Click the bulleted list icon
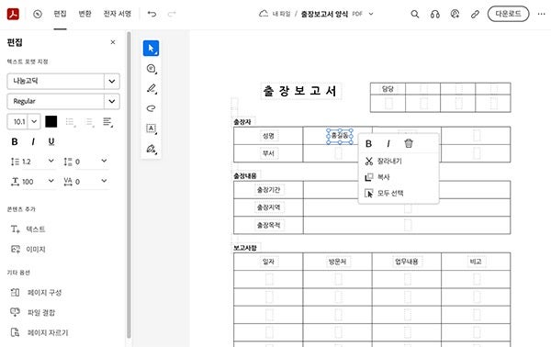 point(71,122)
